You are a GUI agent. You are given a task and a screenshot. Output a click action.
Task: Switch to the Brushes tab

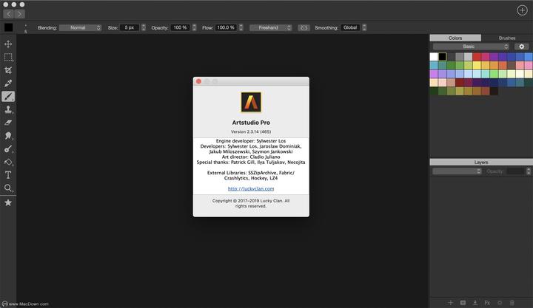(x=507, y=38)
